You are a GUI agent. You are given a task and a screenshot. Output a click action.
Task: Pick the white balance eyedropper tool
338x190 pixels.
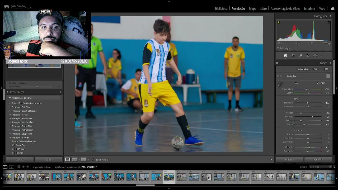pos(280,84)
